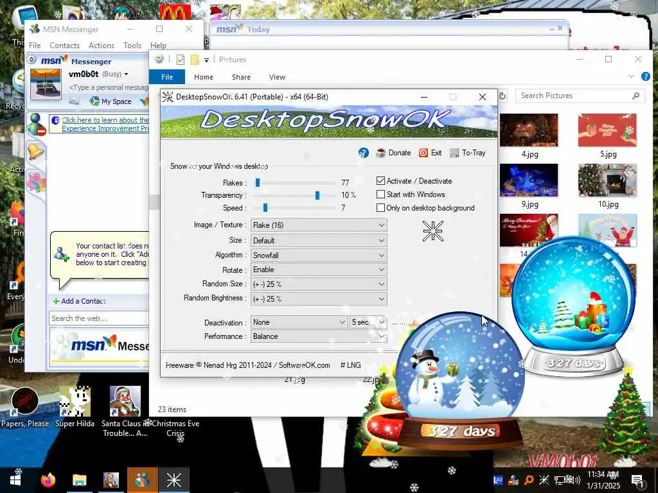Open Home tab in Pictures window
The width and height of the screenshot is (658, 493).
204,77
